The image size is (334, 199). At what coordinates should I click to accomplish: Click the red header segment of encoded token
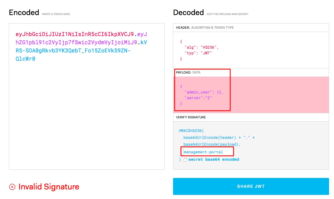click(74, 34)
